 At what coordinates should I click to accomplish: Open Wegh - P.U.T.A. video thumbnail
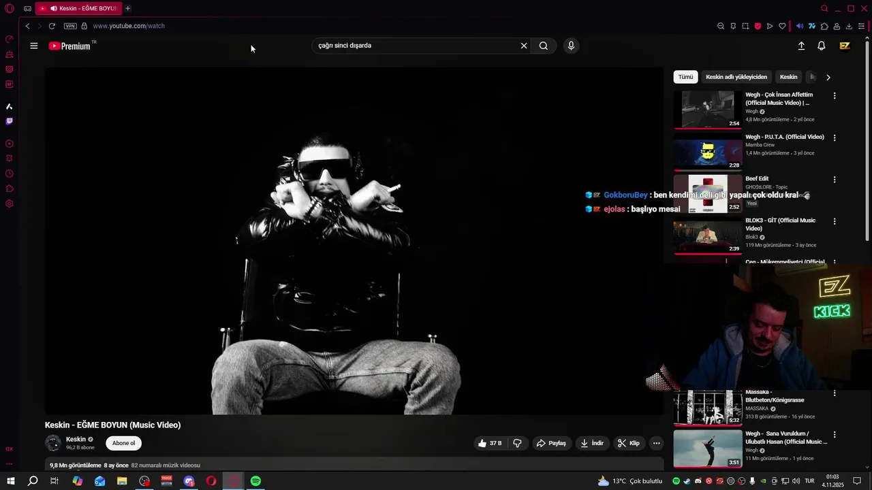(x=708, y=151)
